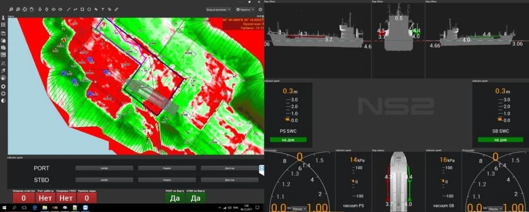This screenshot has height=212, width=529.
Task: Click the vessel arrow sidebar icon
Action: [4, 71]
